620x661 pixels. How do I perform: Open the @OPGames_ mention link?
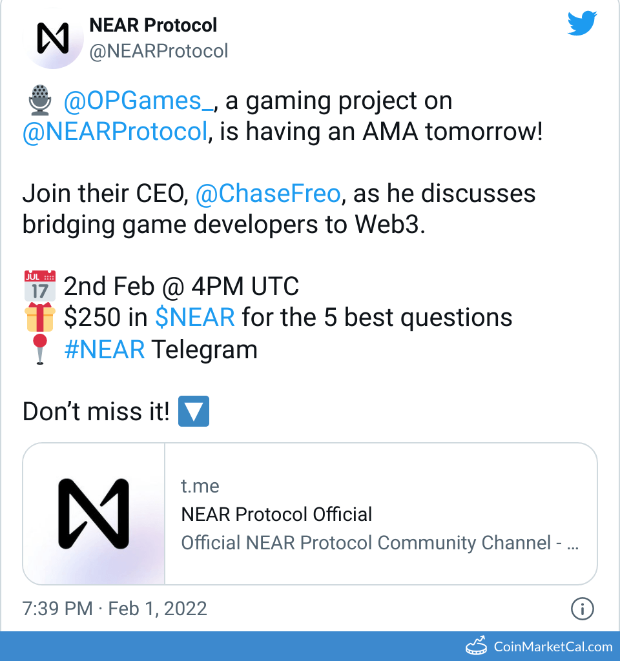point(138,101)
